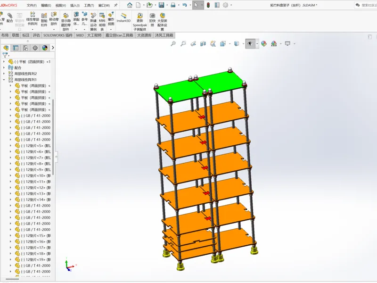377x283 pixels.
Task: Expand more manager tabs chevron
Action: (53, 48)
